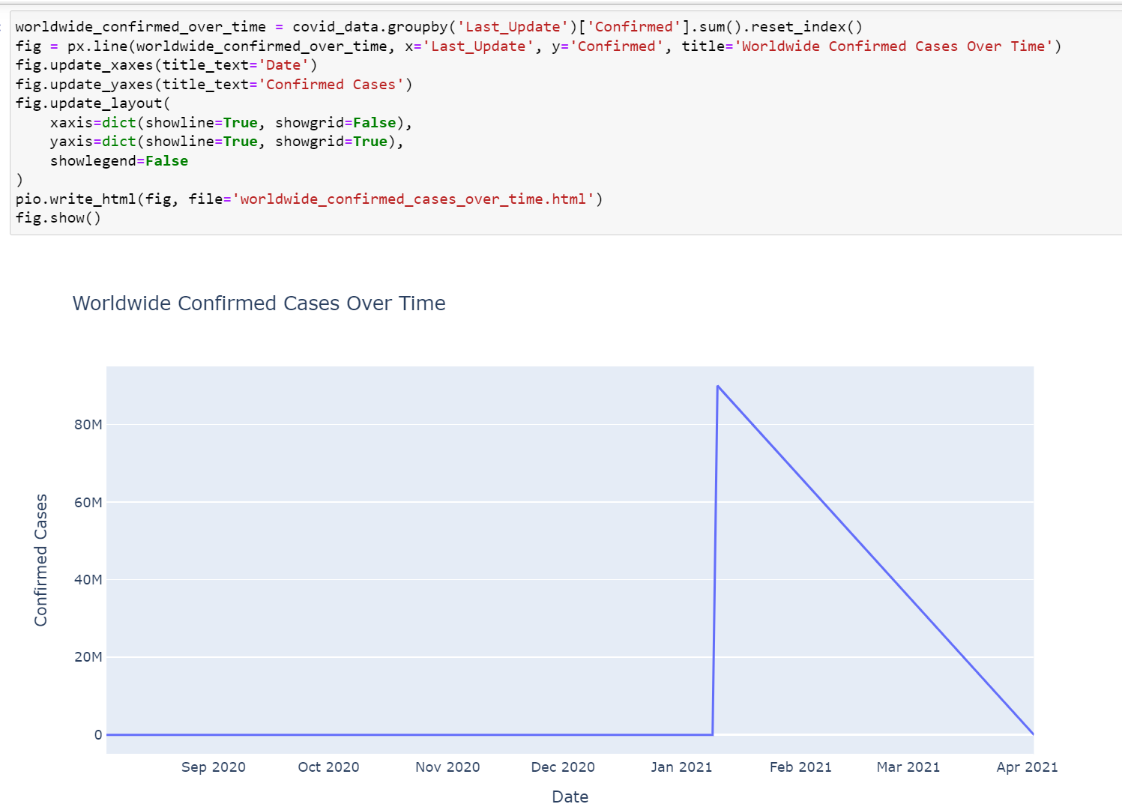This screenshot has height=807, width=1122.
Task: Click the 'Feb 2021' x-axis tick label
Action: 800,767
